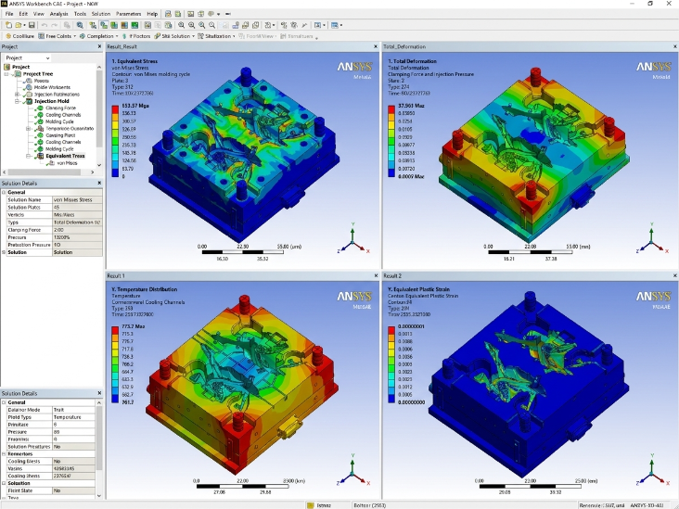
Task: Click the first zoom magnifier icon
Action: tap(181, 25)
